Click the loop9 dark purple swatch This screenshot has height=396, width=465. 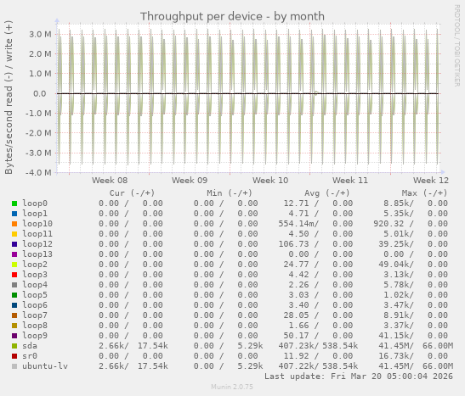coord(14,336)
